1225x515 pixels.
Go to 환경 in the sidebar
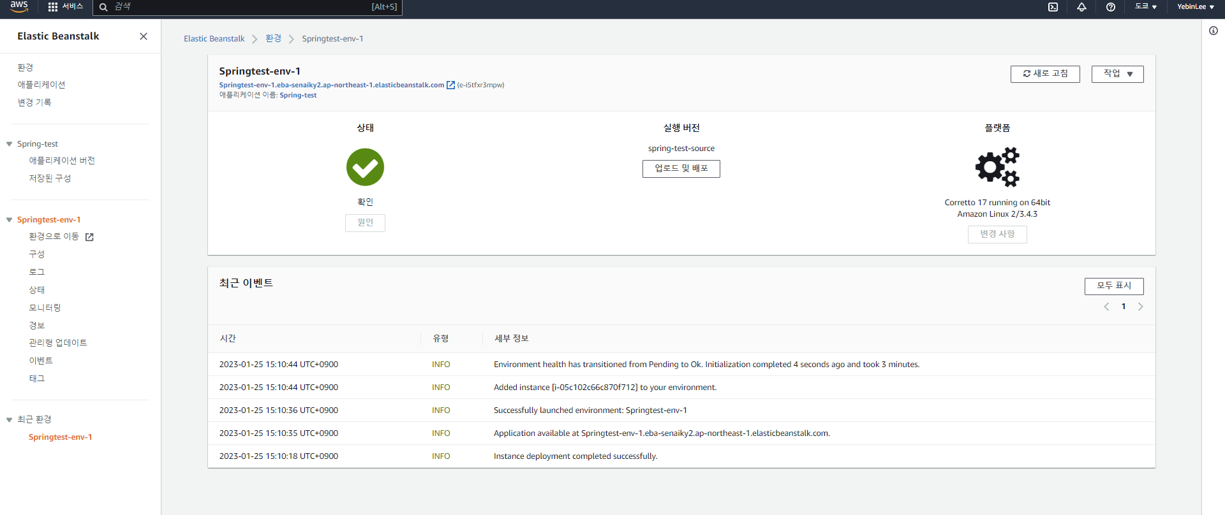[26, 67]
